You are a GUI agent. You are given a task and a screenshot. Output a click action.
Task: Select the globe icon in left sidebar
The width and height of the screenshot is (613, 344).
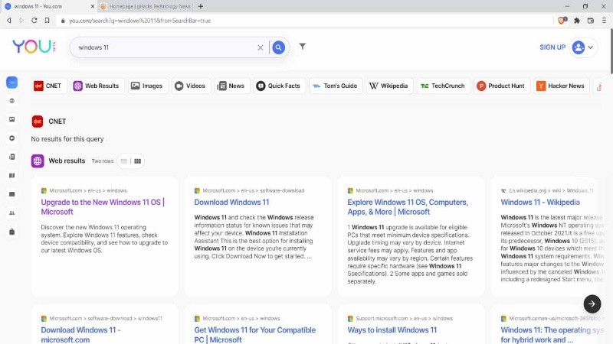pyautogui.click(x=11, y=101)
